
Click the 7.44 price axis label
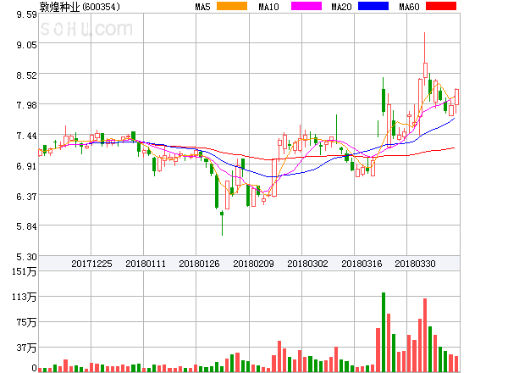click(x=26, y=136)
